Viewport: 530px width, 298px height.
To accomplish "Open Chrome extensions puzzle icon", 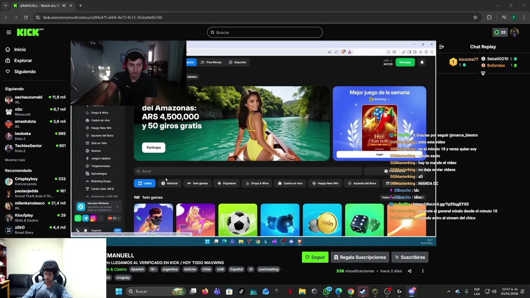I will click(489, 17).
